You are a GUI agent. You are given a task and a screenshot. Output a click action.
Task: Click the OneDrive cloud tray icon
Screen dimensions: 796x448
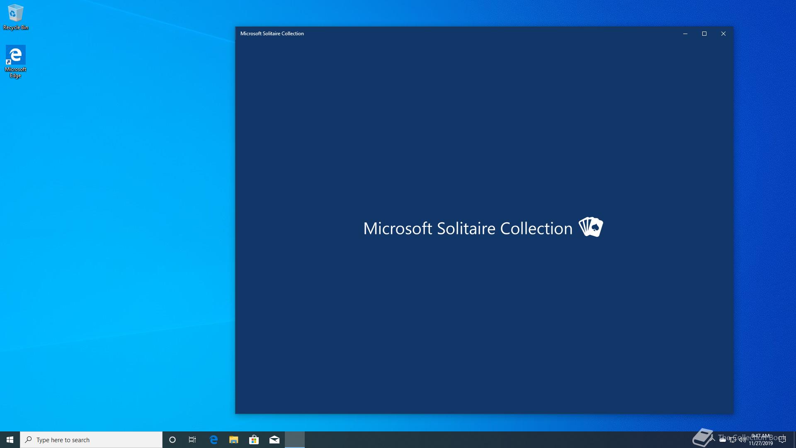(723, 440)
